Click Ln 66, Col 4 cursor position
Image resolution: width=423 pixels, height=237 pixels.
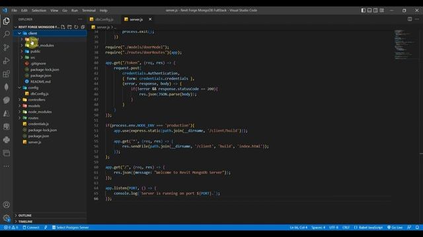point(298,227)
